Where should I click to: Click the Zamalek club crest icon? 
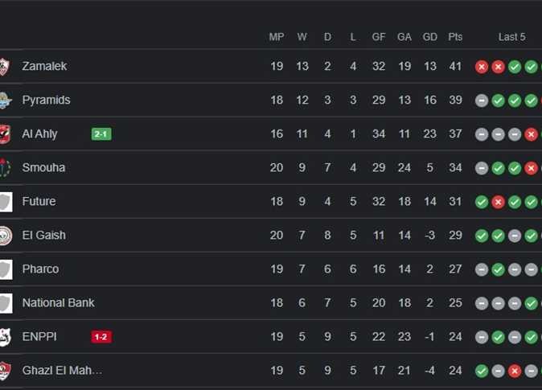click(5, 67)
